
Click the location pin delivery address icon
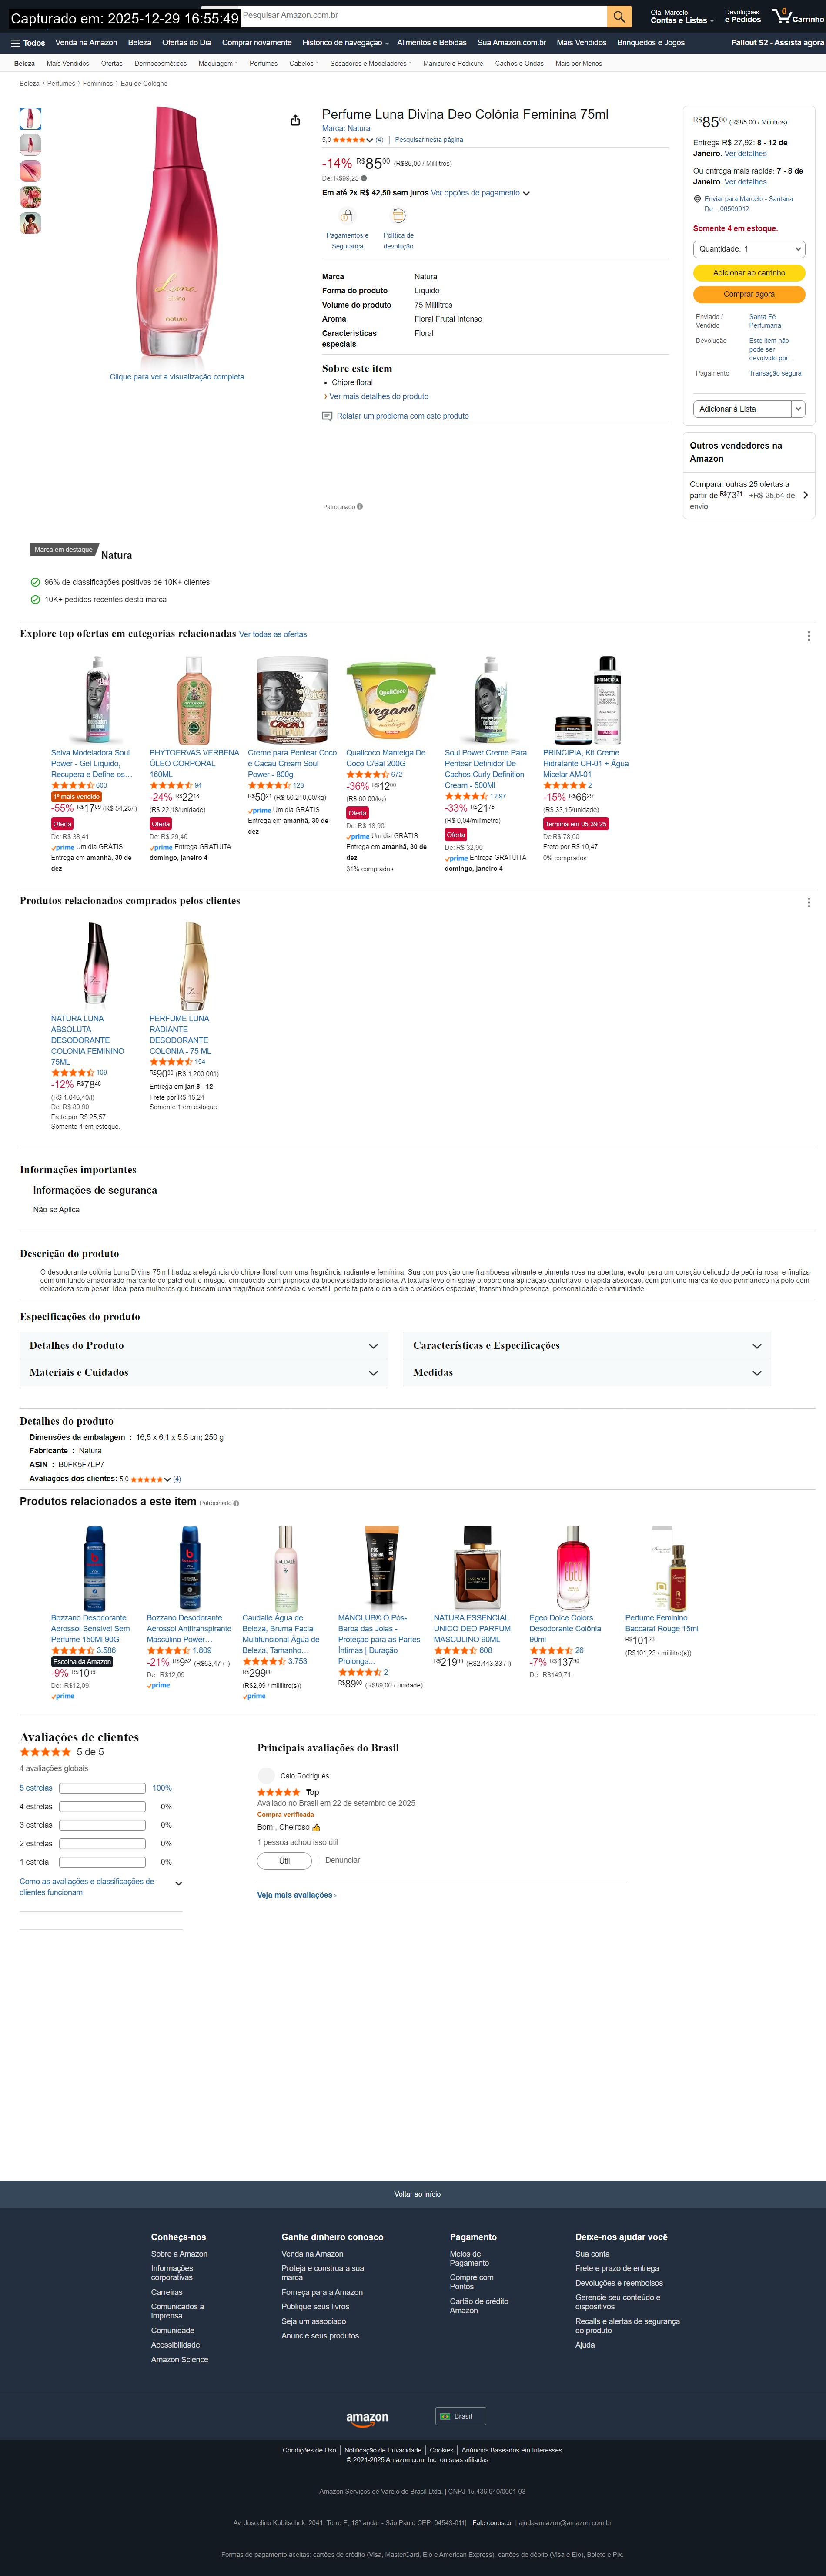(697, 199)
